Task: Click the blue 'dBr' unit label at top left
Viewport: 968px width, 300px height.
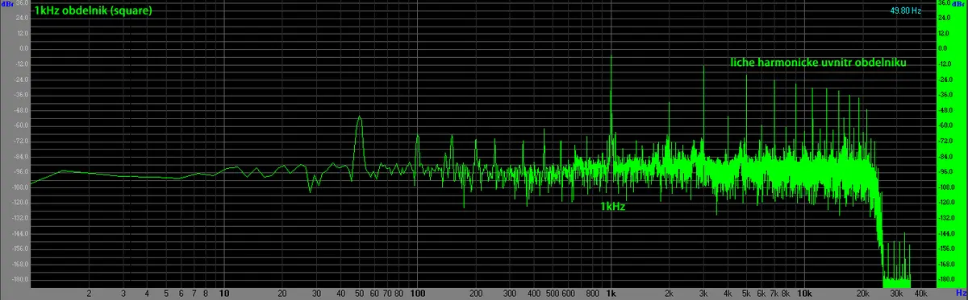Action: coord(7,4)
